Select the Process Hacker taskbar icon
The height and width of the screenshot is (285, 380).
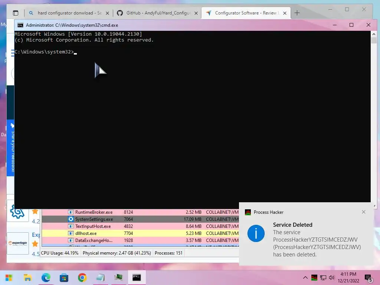click(x=118, y=278)
